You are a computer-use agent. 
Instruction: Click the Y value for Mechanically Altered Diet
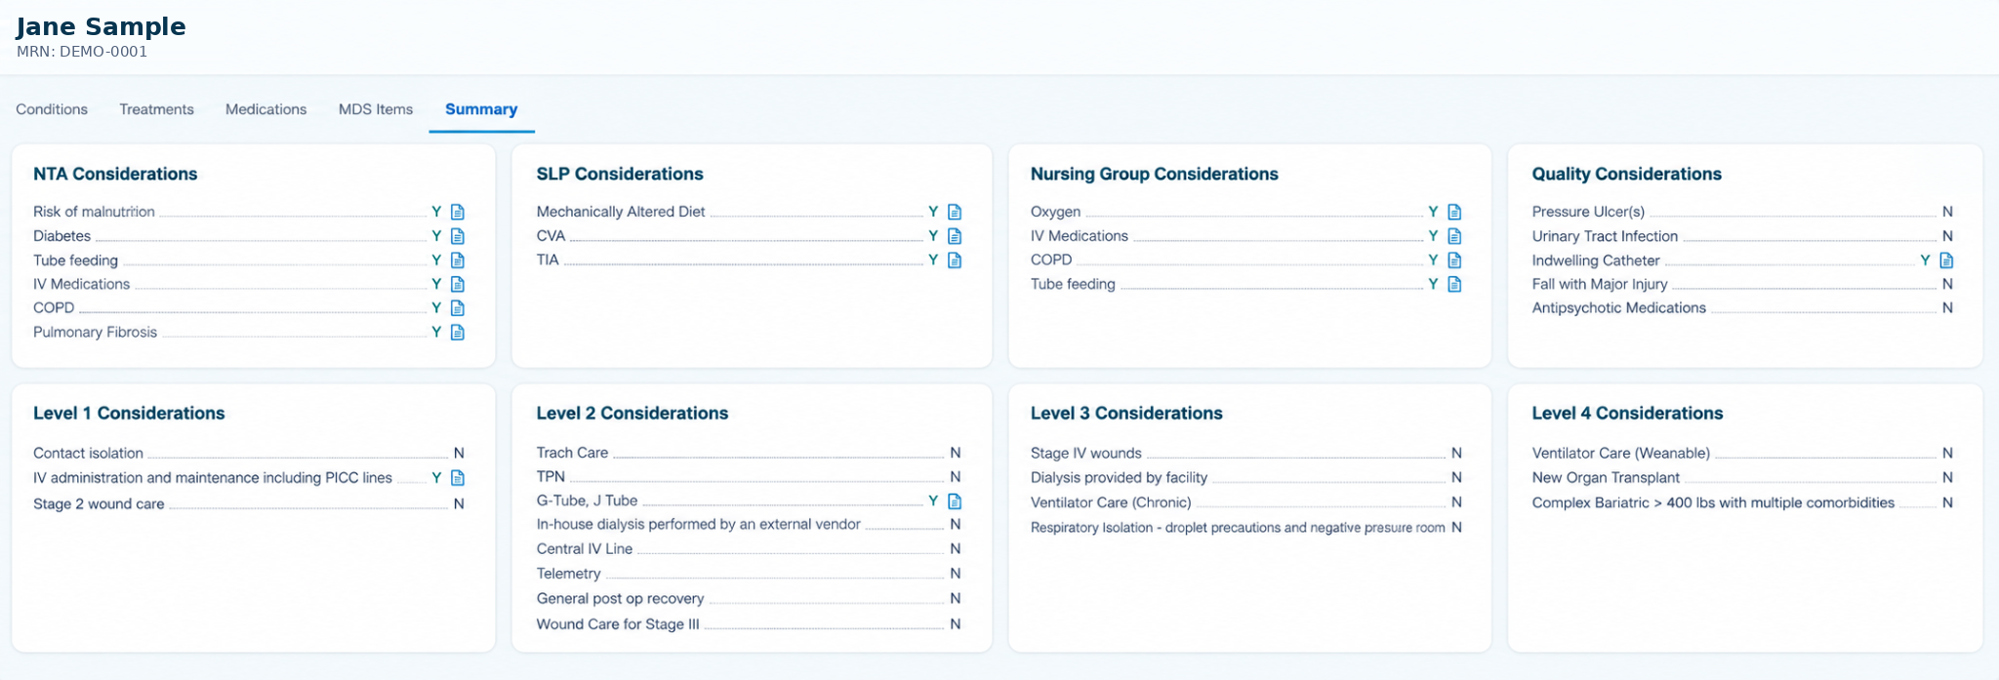[x=933, y=212]
